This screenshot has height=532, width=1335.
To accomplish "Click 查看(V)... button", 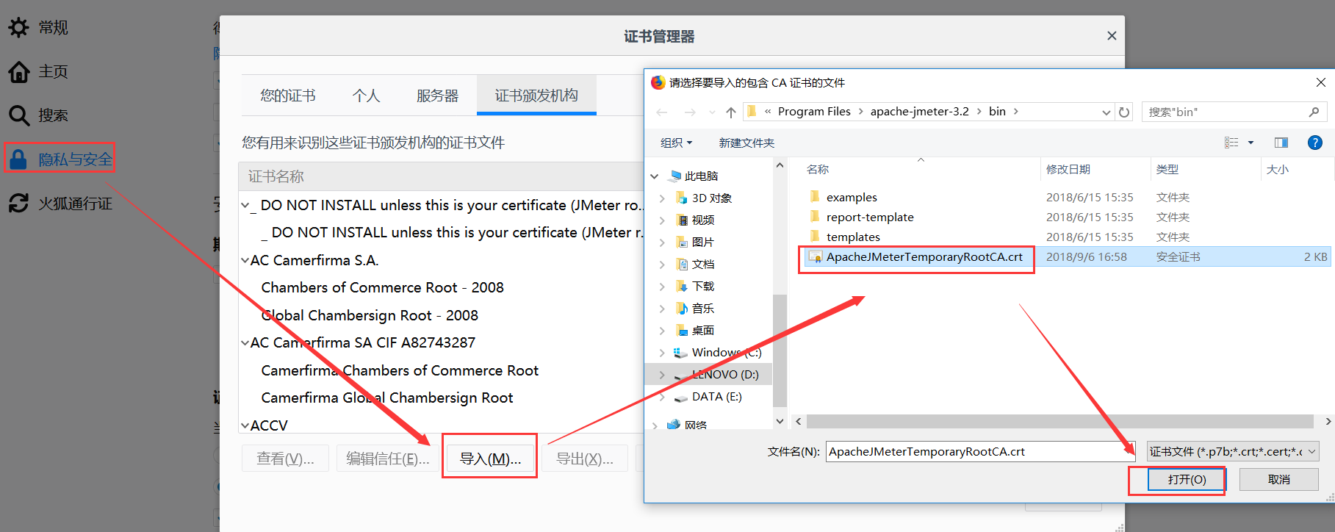I will pyautogui.click(x=285, y=459).
